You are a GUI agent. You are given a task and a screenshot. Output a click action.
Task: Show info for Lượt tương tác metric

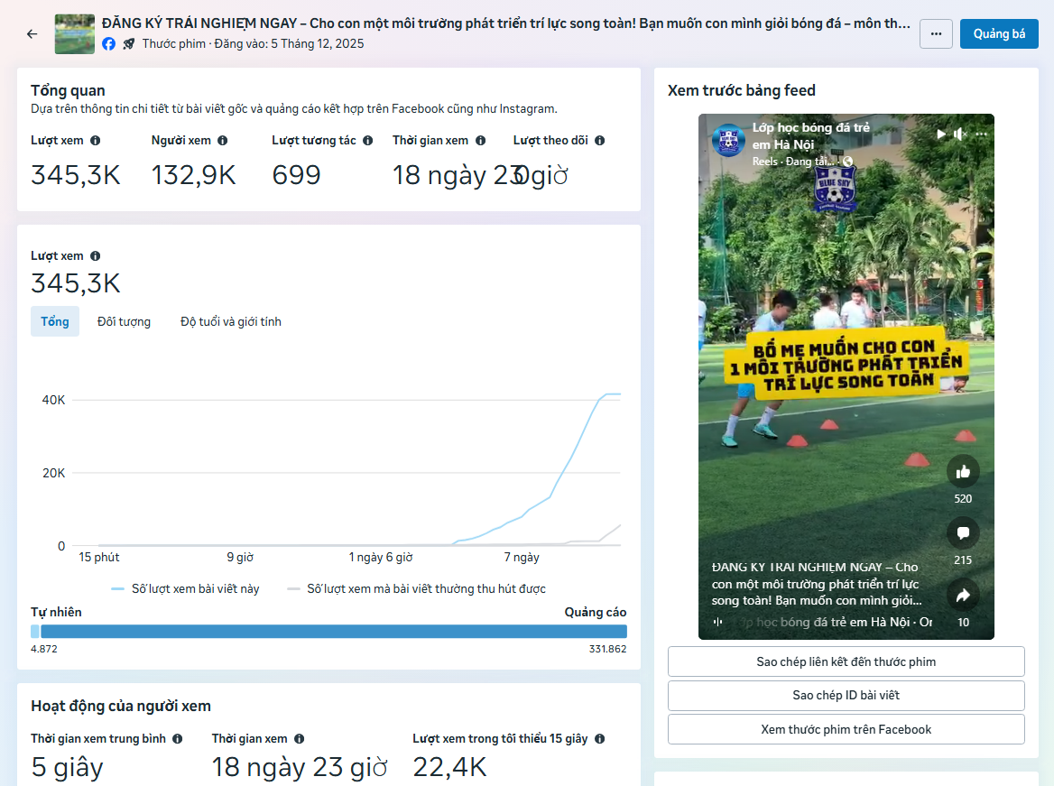(367, 141)
